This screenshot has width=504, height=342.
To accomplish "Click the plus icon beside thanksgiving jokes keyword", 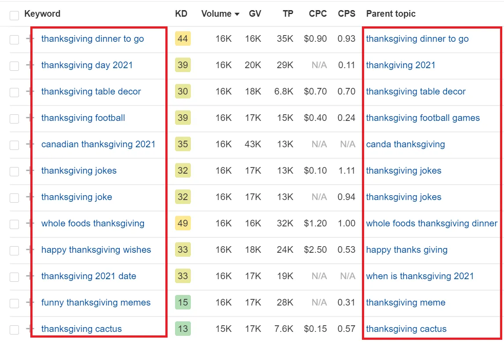I will pyautogui.click(x=29, y=171).
